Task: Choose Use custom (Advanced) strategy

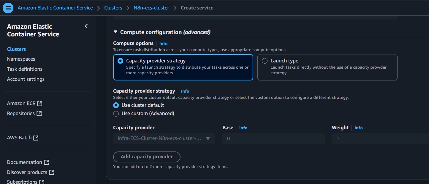Action: click(x=116, y=114)
